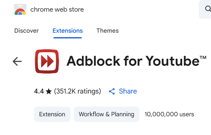Click the black star rating icon

point(49,91)
